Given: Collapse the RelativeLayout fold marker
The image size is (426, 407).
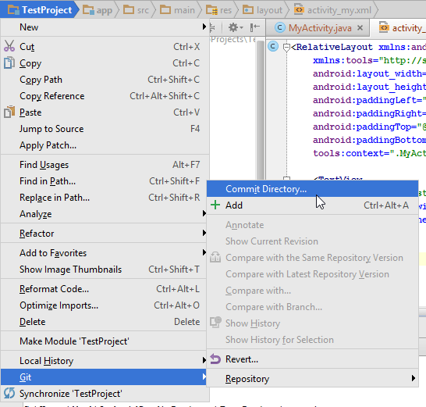Looking at the screenshot, I should (286, 48).
